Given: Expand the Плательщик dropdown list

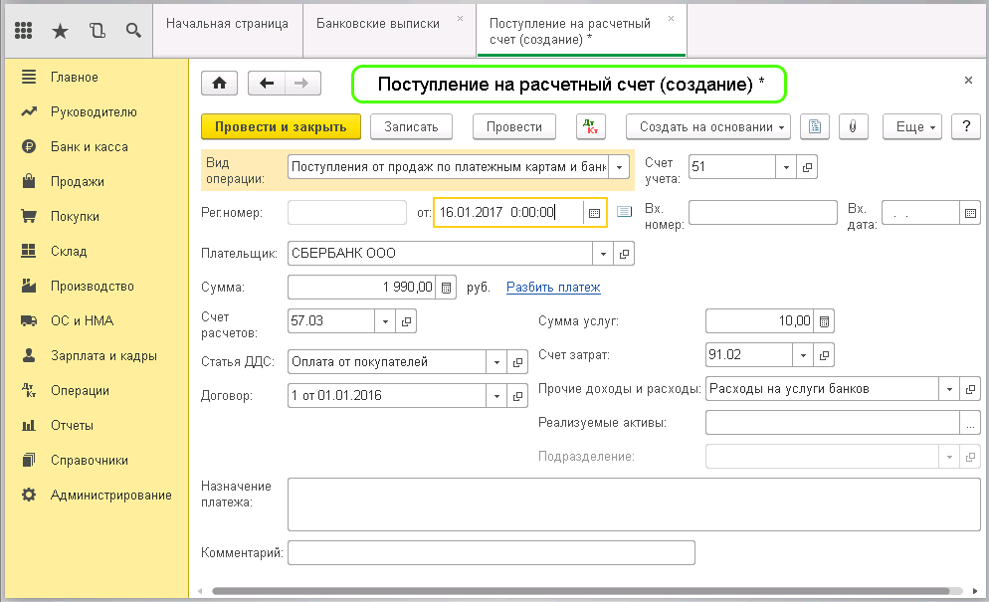Looking at the screenshot, I should click(x=604, y=254).
